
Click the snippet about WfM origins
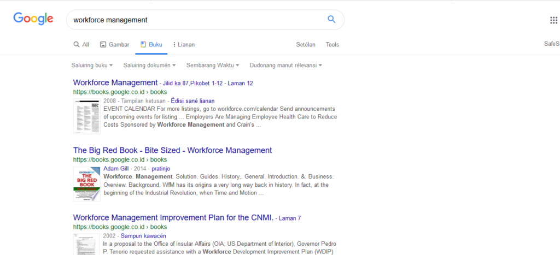click(219, 185)
